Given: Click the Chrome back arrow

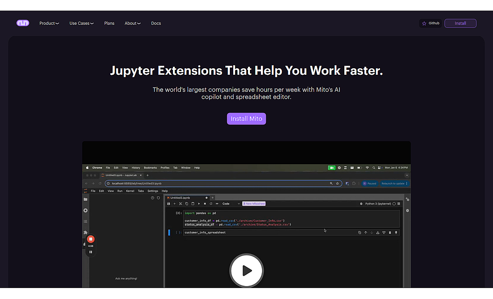Looking at the screenshot, I should (86, 183).
